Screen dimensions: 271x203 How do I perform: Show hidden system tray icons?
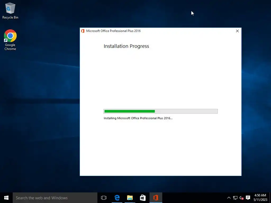click(229, 198)
